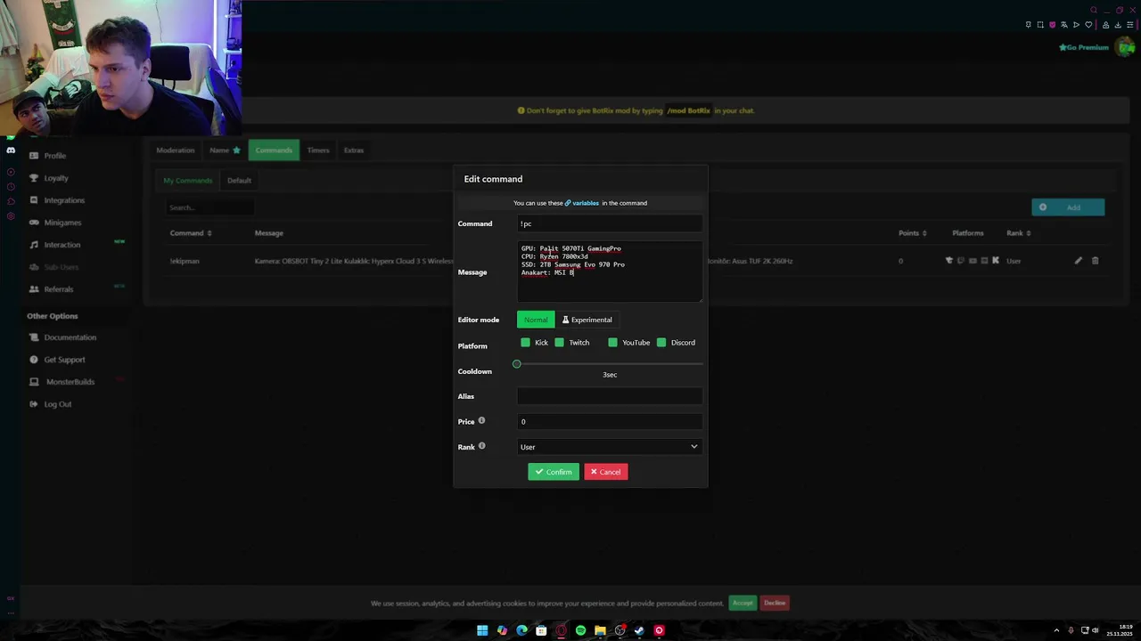Click the Message text area
The image size is (1141, 641).
(610, 272)
